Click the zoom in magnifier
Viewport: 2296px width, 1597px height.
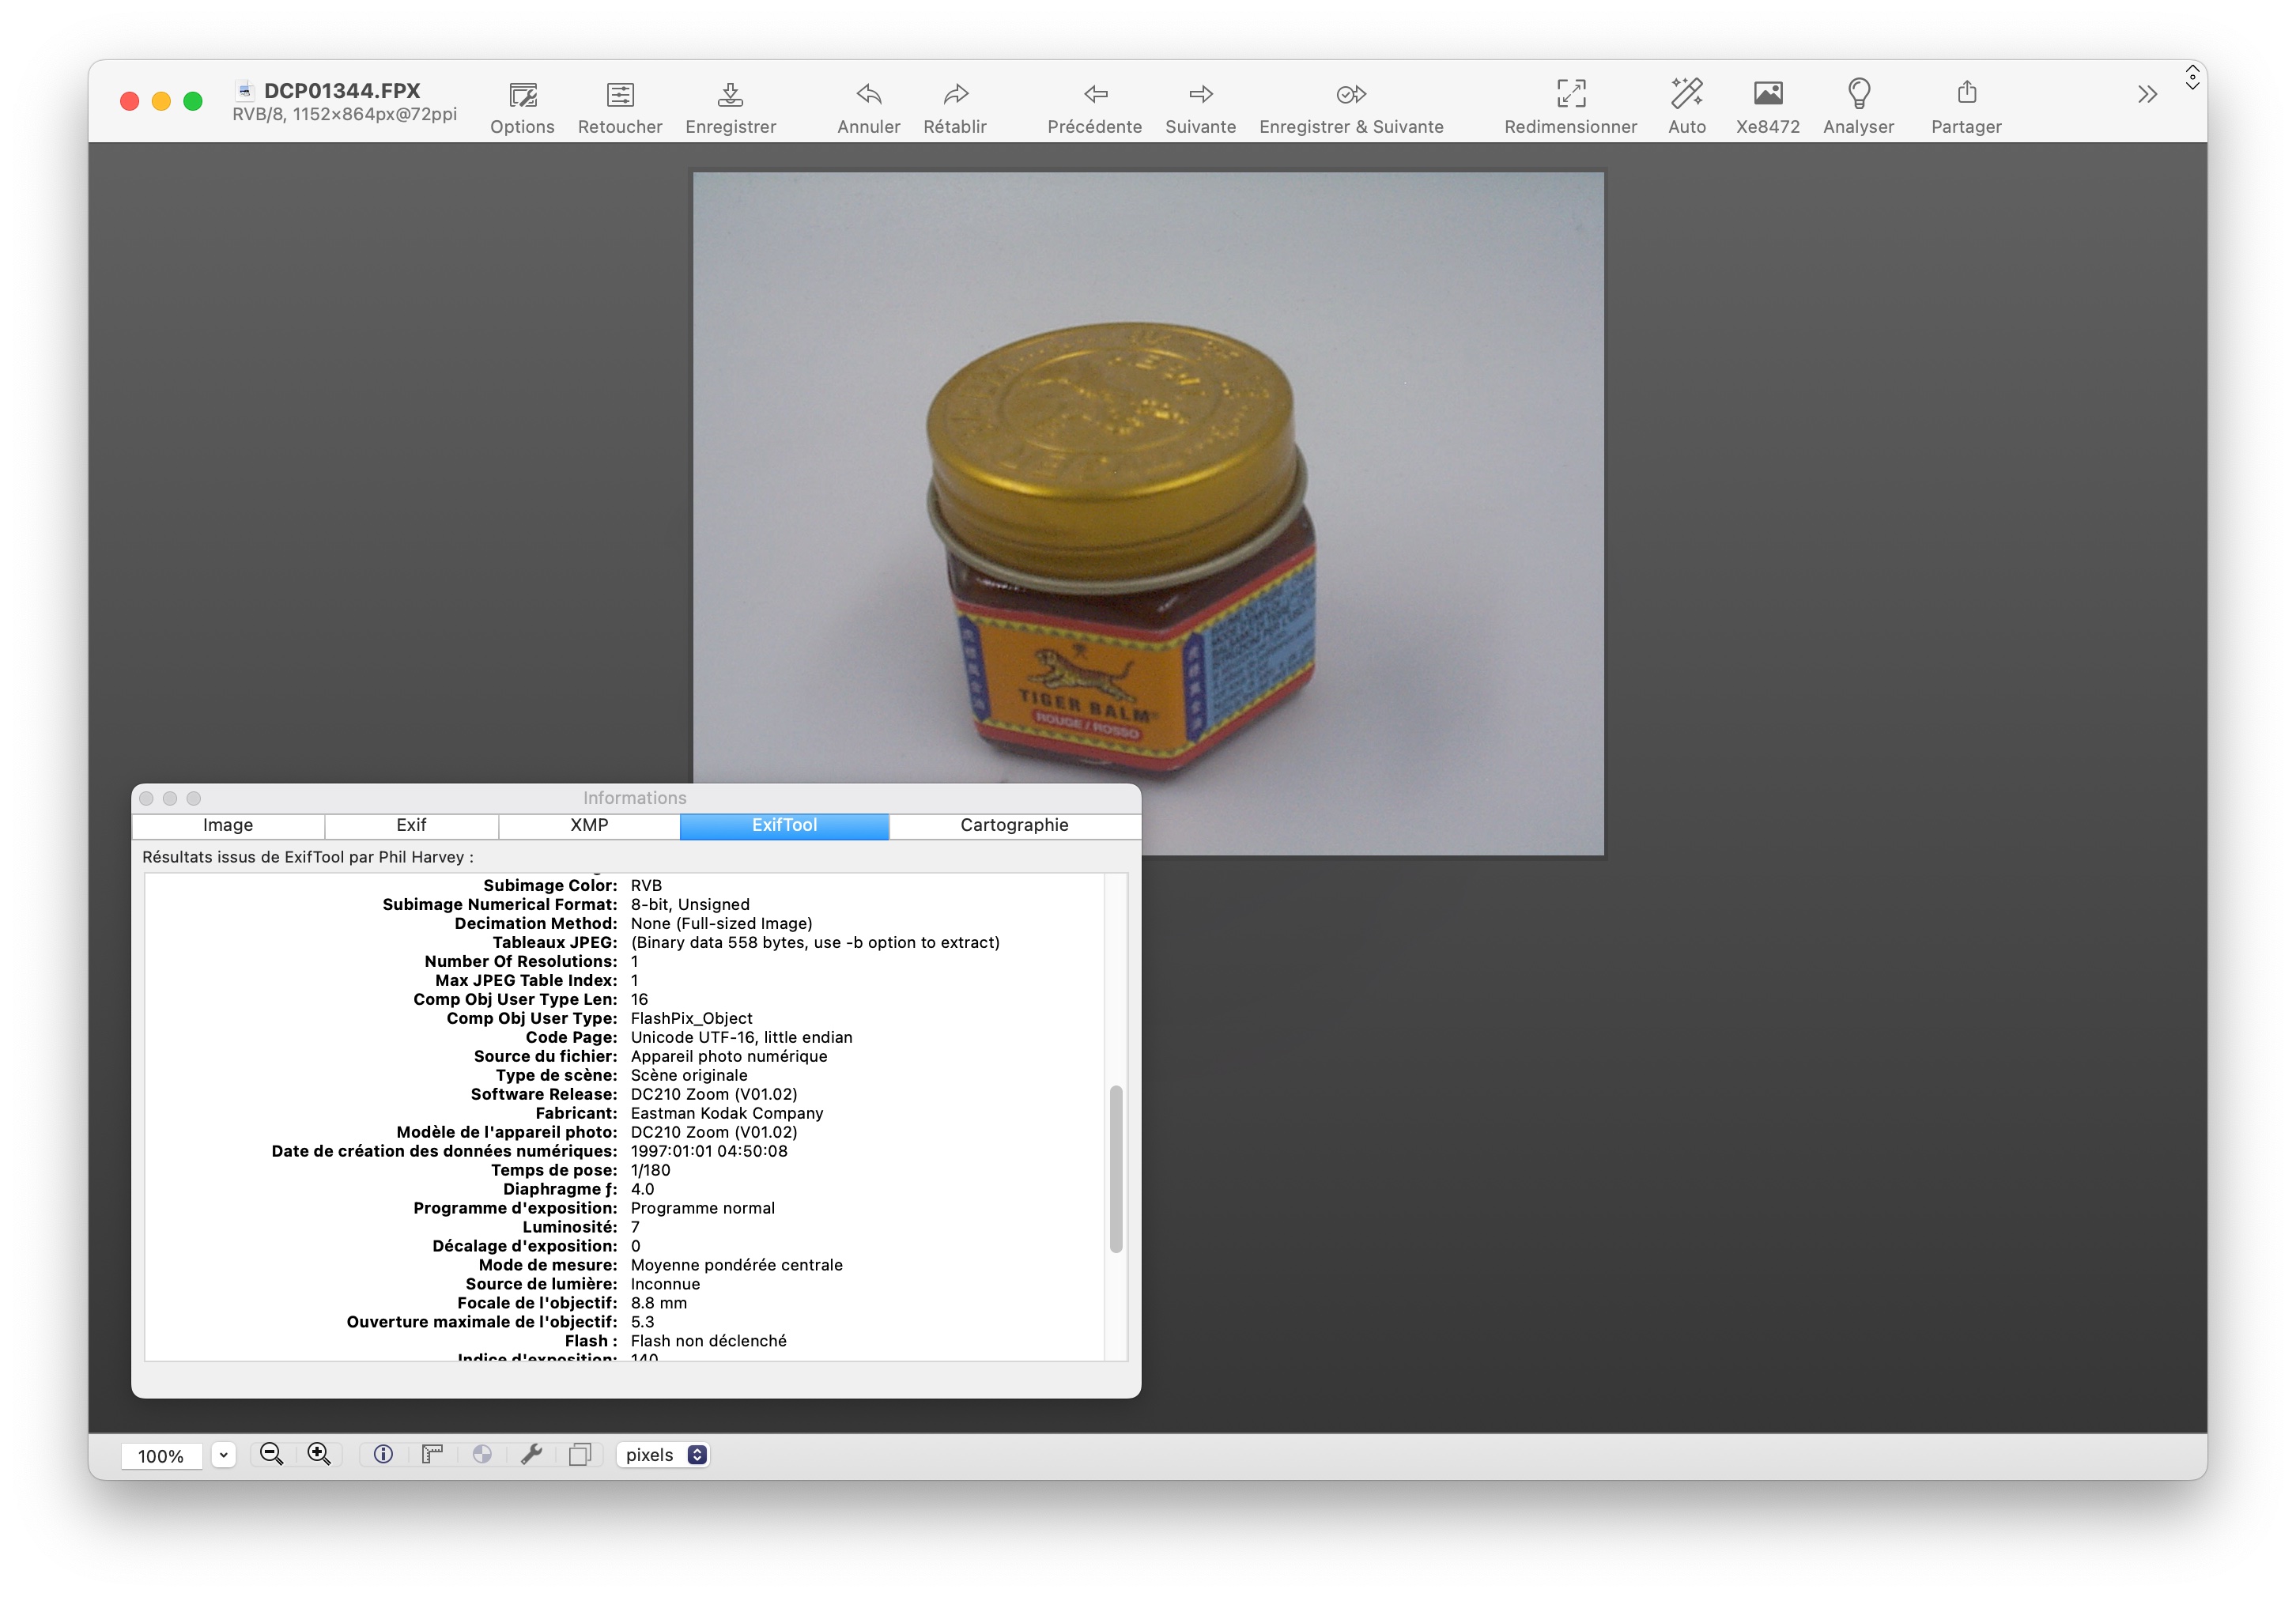coord(319,1454)
